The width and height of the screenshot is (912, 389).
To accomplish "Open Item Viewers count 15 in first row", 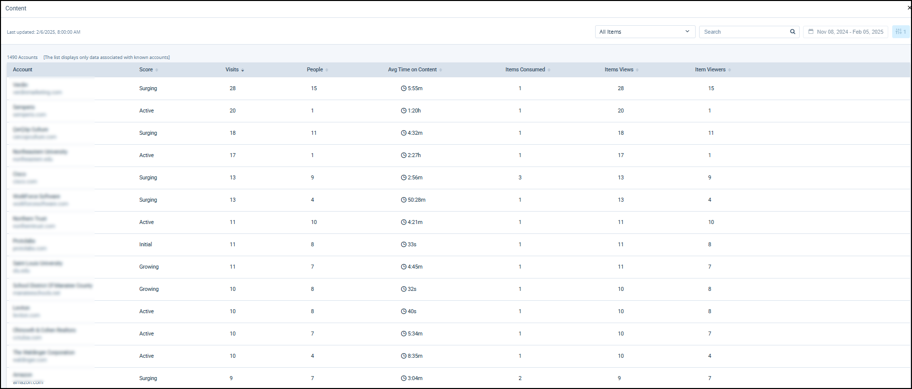I will click(x=711, y=88).
